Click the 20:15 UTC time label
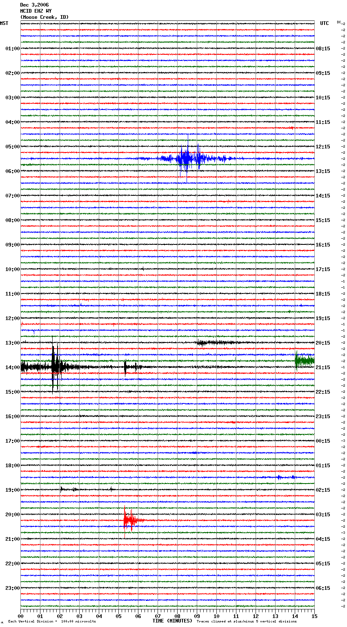 click(x=323, y=343)
